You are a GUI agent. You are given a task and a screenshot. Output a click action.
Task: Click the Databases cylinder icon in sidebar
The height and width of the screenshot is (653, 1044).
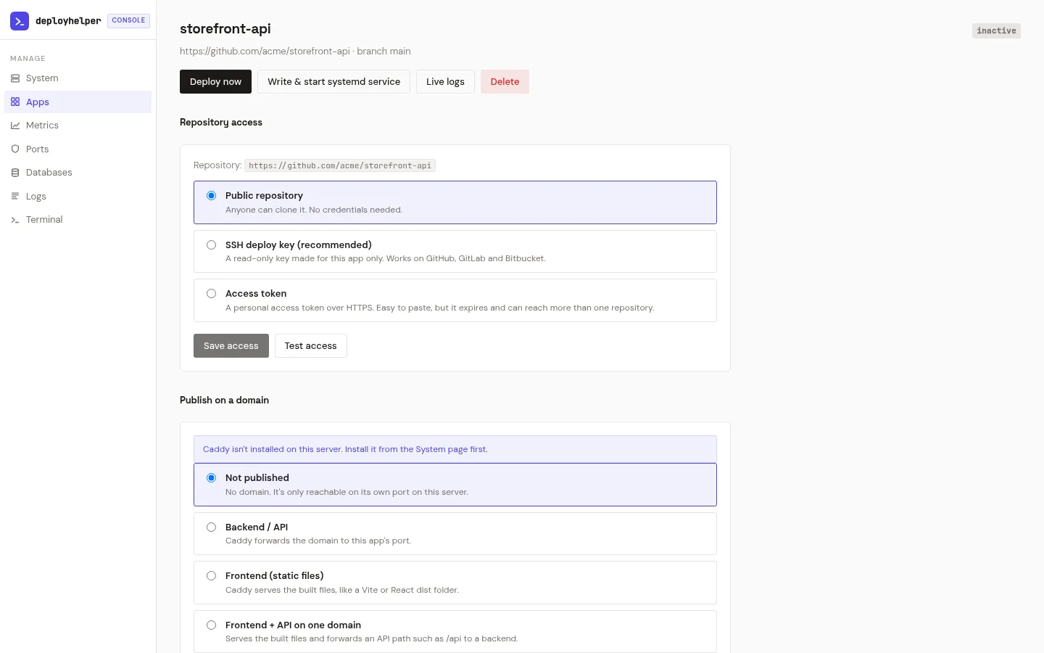15,173
